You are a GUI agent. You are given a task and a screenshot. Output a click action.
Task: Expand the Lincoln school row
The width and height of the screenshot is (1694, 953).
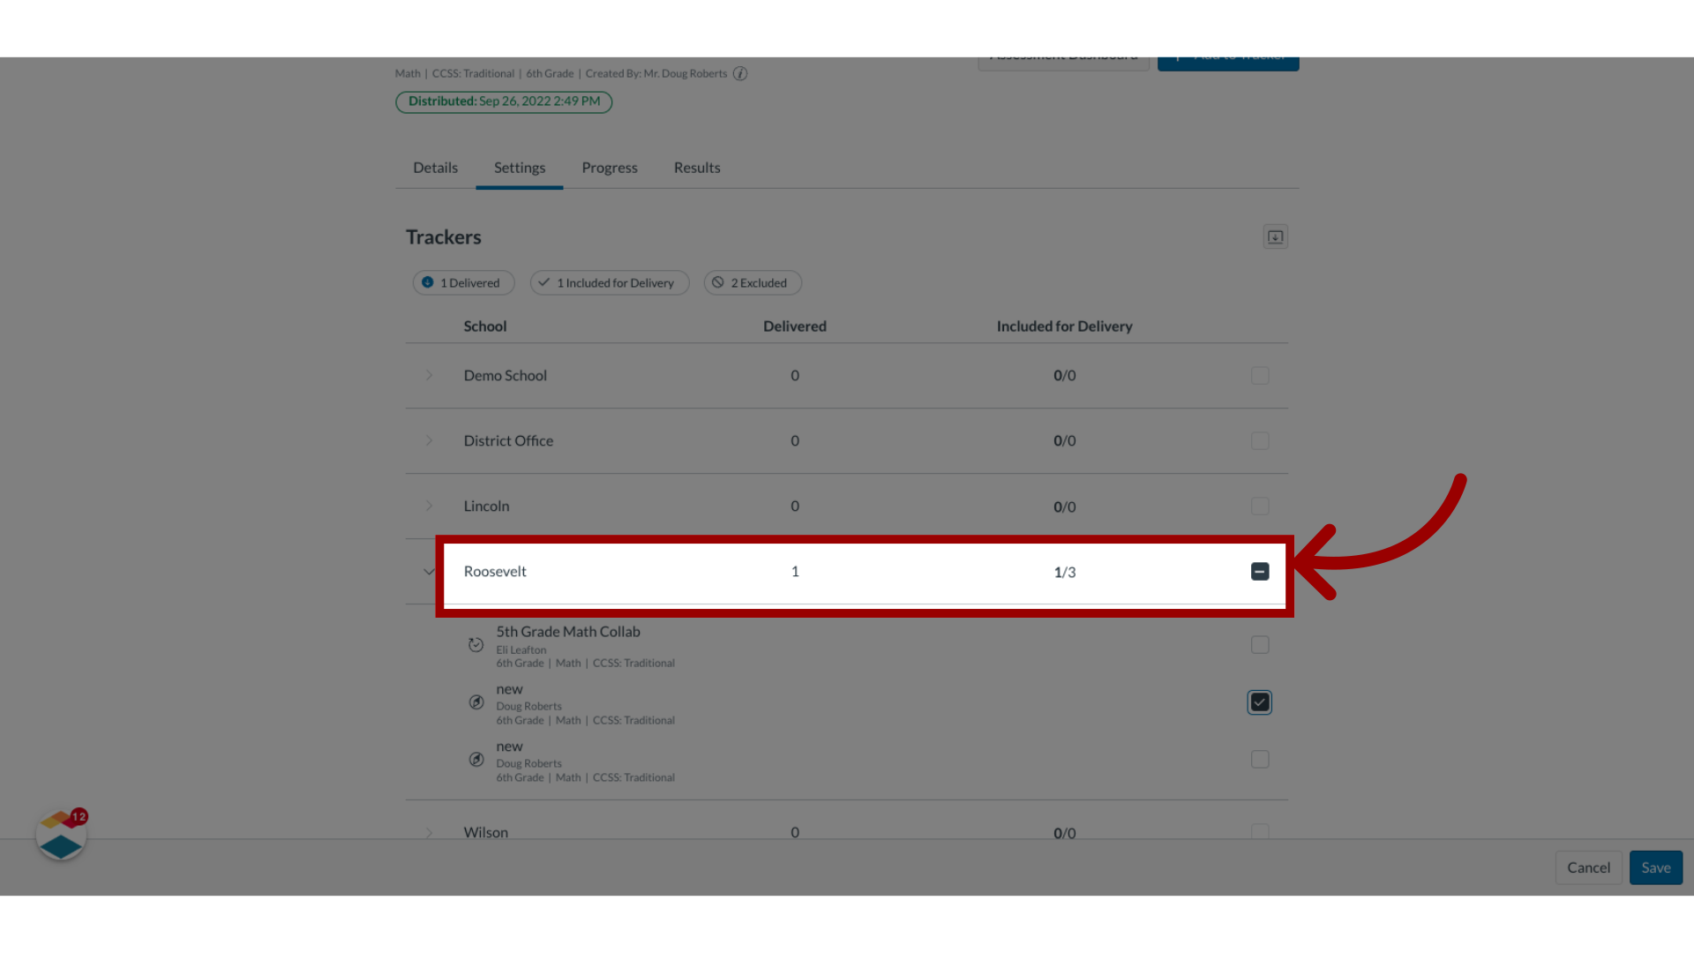point(430,505)
